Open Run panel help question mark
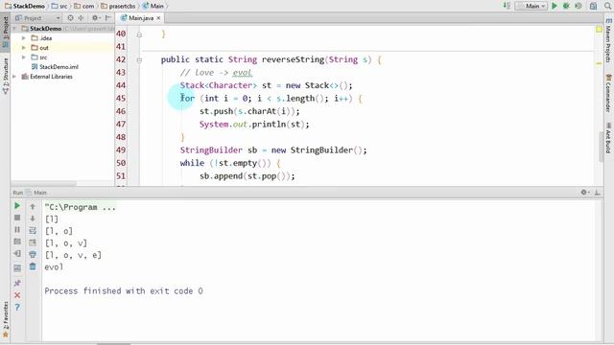Image resolution: width=614 pixels, height=345 pixels. pos(17,308)
